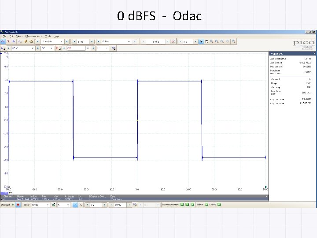Viewport: 317px width, 238px height.
Task: Switch to Spectrum Mode icon
Action: coord(14,41)
